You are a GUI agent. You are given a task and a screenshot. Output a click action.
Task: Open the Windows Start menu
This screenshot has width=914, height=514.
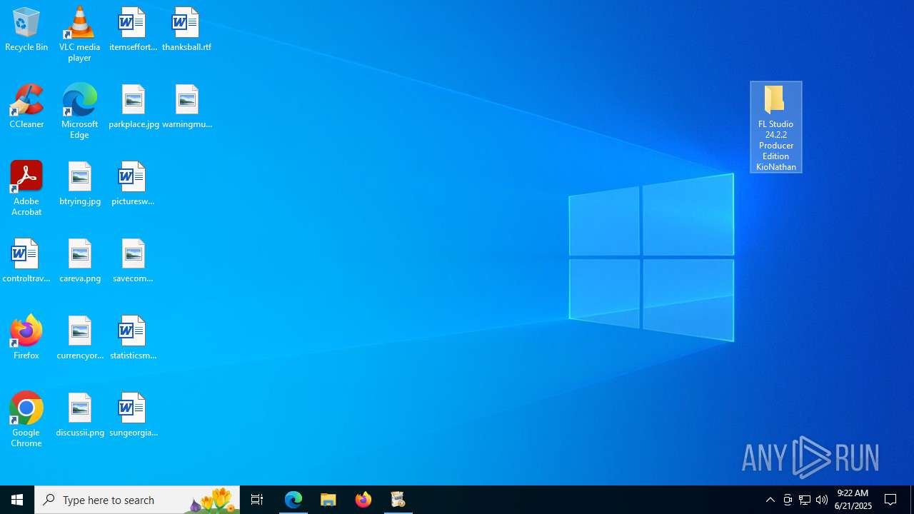coord(17,500)
